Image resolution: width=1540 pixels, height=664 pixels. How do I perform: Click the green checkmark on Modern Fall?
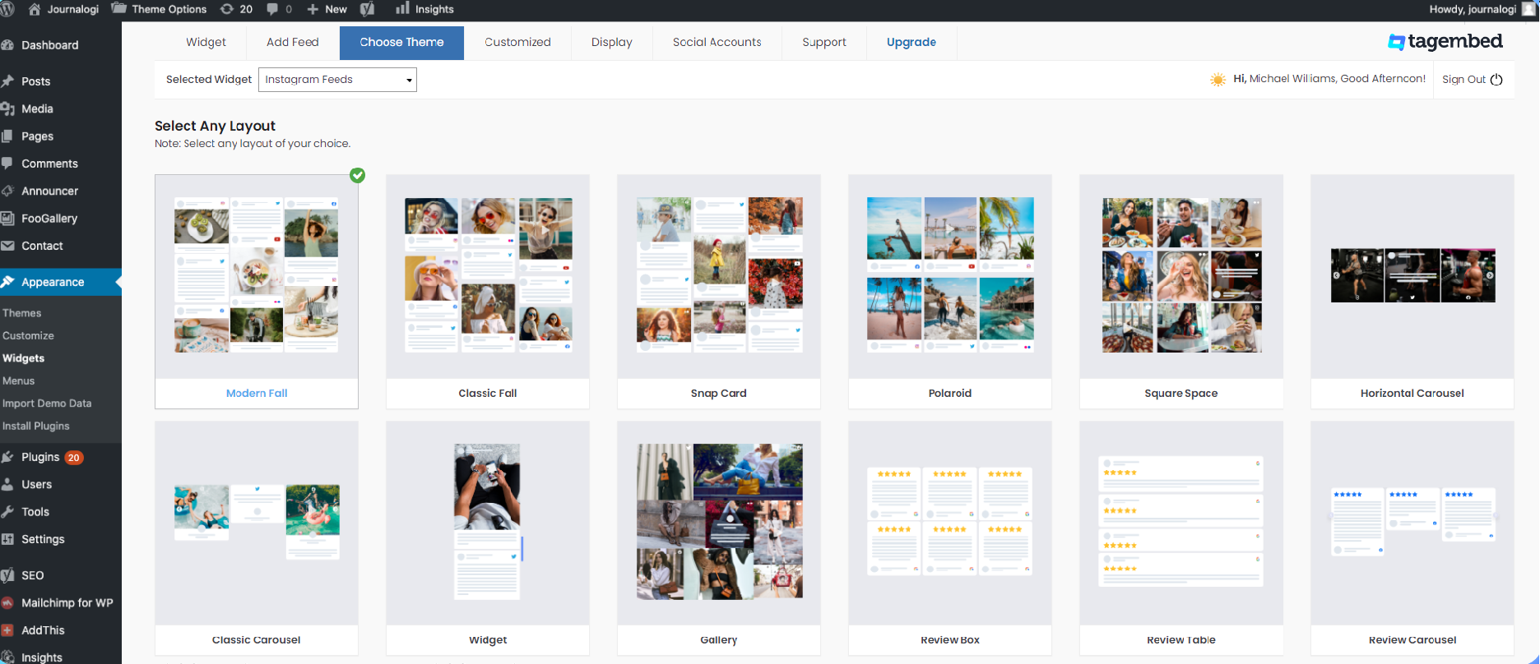coord(357,175)
